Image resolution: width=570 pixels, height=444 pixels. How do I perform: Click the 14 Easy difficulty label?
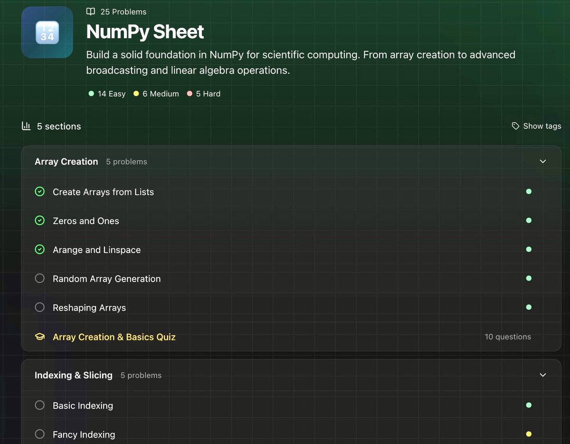coord(112,94)
